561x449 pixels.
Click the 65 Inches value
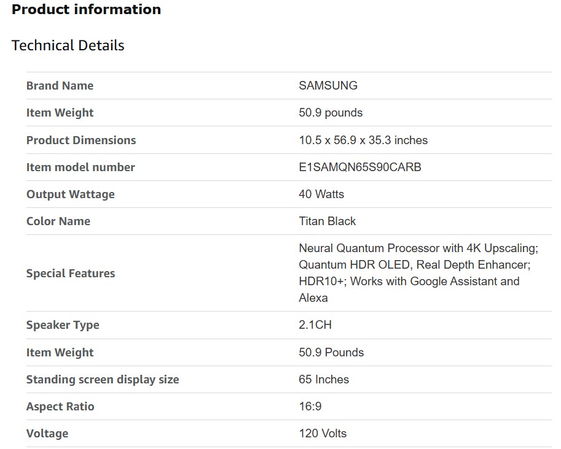click(324, 380)
